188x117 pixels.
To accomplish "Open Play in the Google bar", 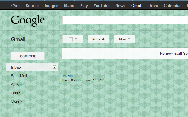I will (84, 6).
